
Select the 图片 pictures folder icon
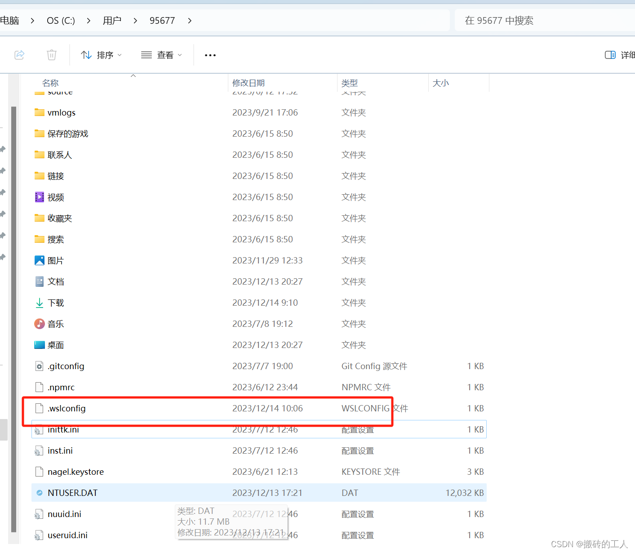[40, 260]
